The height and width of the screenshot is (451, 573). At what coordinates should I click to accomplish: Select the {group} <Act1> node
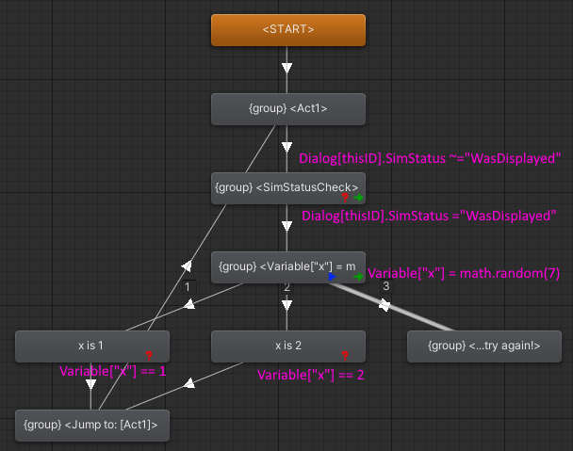288,109
